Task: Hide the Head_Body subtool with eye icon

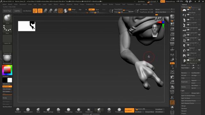Action: tap(199, 10)
